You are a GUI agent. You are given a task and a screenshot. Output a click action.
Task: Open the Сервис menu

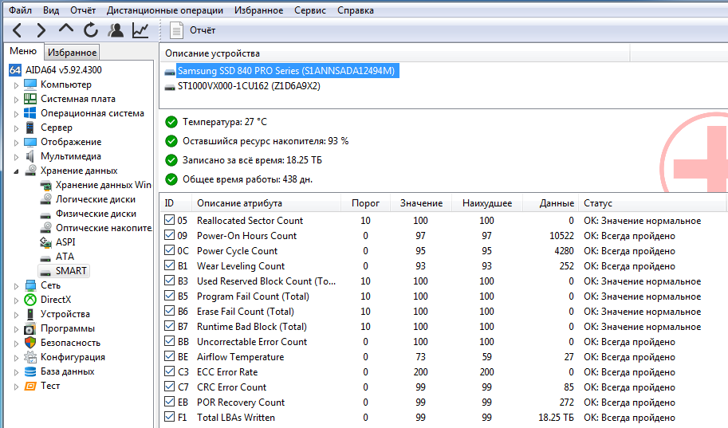310,10
